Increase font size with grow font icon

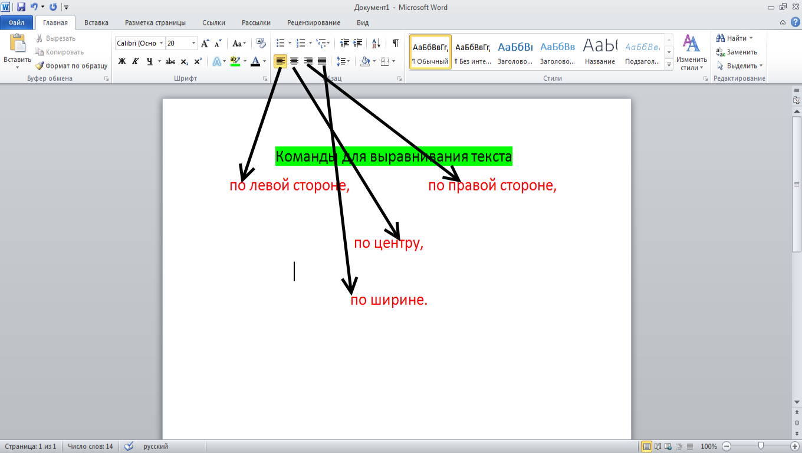click(205, 43)
